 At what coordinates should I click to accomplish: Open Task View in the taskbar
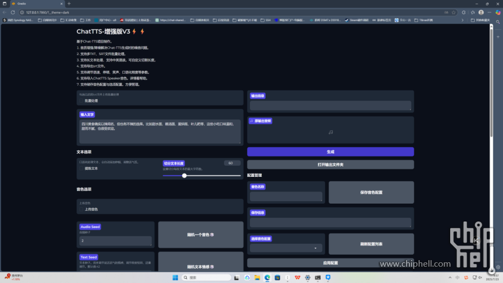pyautogui.click(x=236, y=278)
